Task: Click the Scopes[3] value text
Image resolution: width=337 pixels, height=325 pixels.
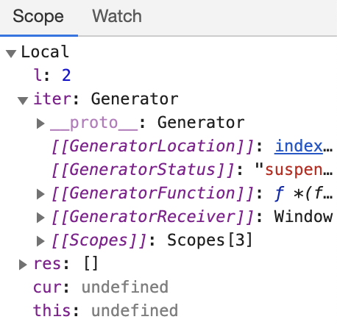Action: click(210, 240)
